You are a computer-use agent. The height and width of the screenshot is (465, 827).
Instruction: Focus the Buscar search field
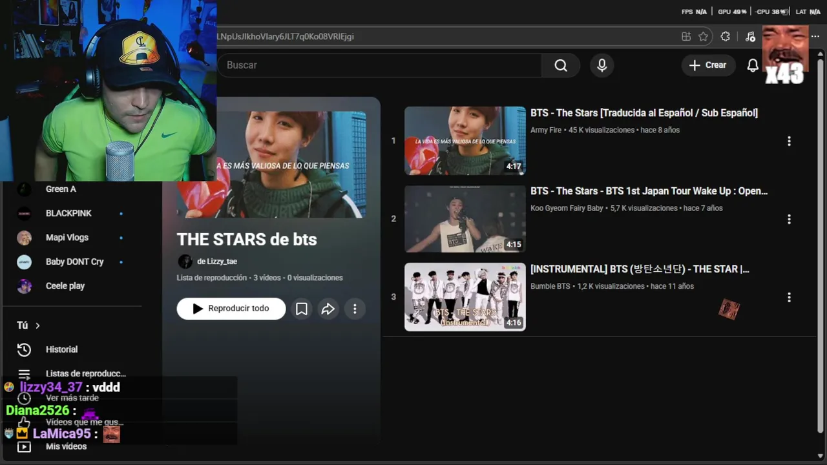pyautogui.click(x=380, y=65)
